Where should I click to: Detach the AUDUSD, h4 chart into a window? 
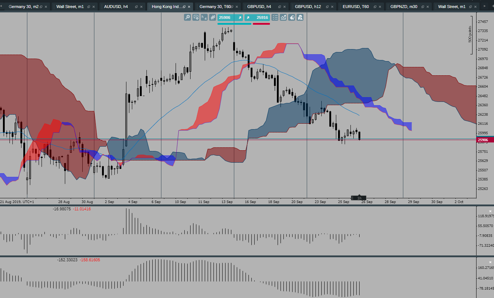click(x=136, y=7)
